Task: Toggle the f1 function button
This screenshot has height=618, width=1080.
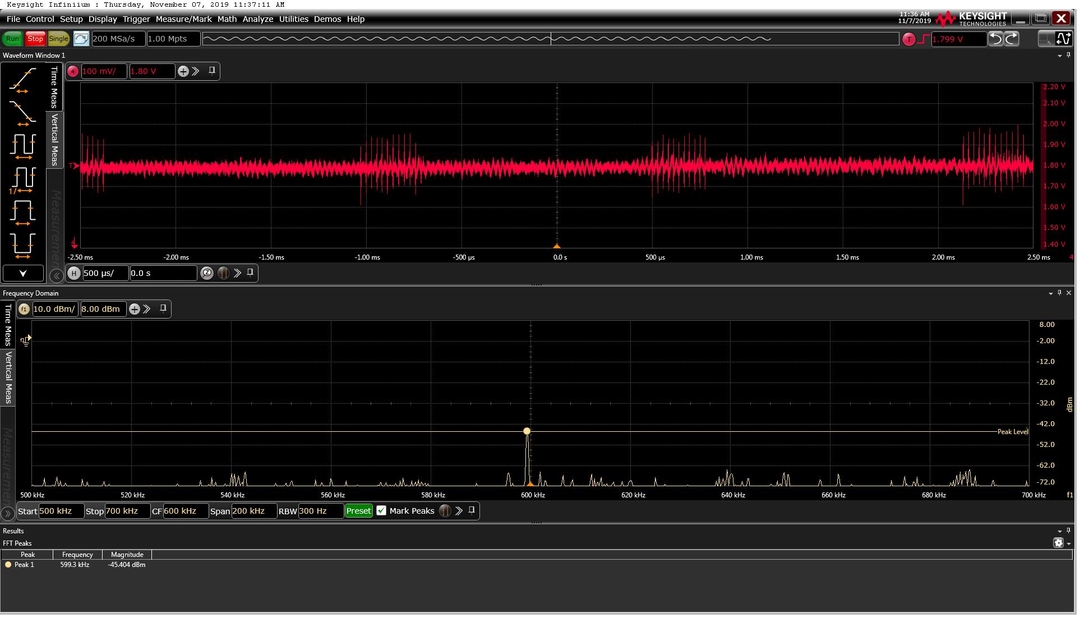Action: click(24, 309)
